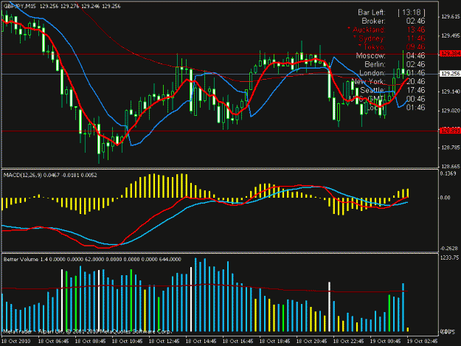
Task: Click UTC-GMT time 00:46
Action: (415, 99)
